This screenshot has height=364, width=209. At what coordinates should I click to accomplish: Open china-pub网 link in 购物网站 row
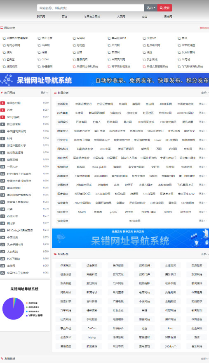pyautogui.click(x=99, y=167)
